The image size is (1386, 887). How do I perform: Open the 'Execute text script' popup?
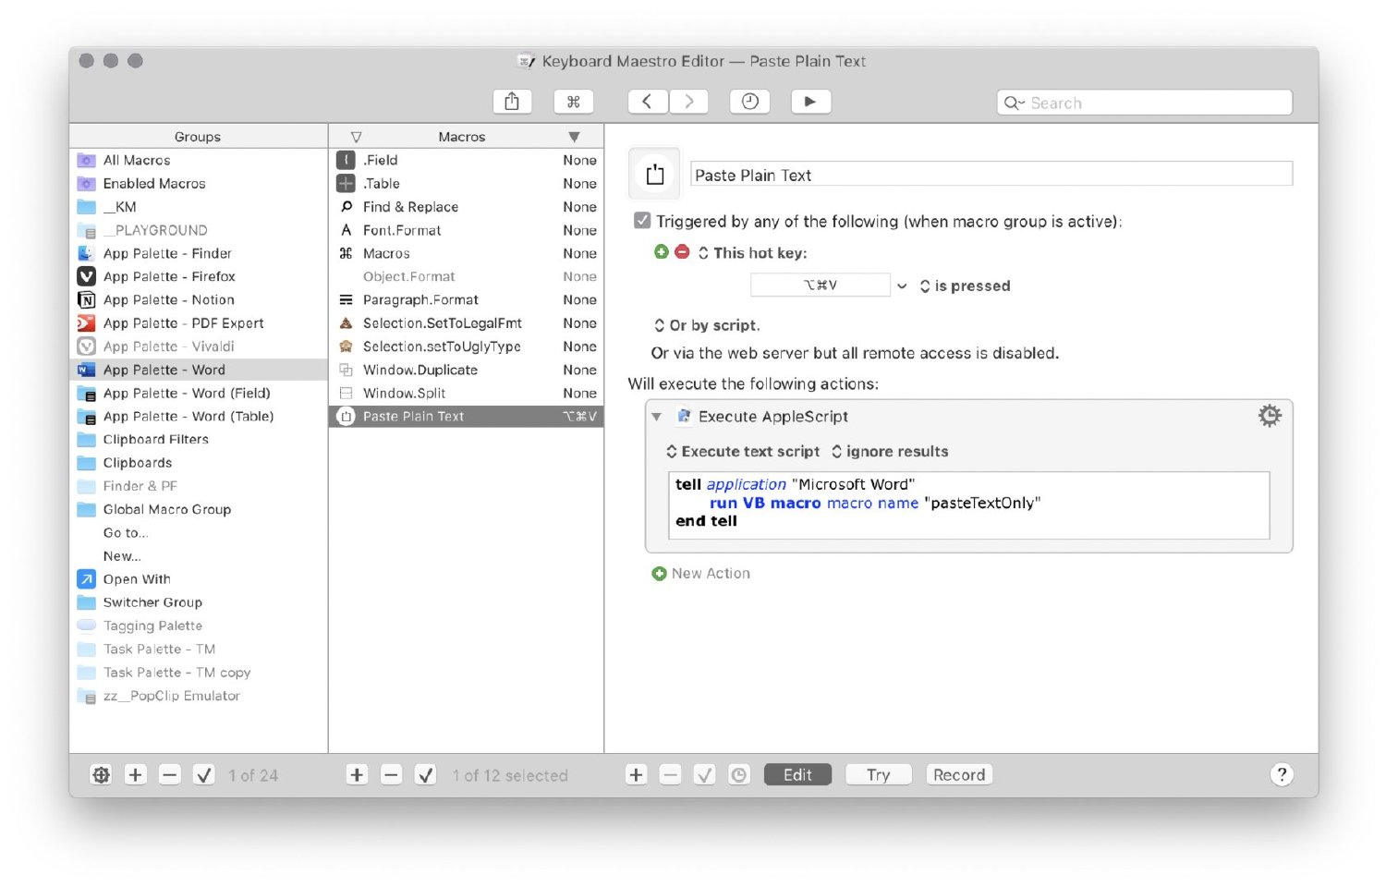pyautogui.click(x=743, y=452)
